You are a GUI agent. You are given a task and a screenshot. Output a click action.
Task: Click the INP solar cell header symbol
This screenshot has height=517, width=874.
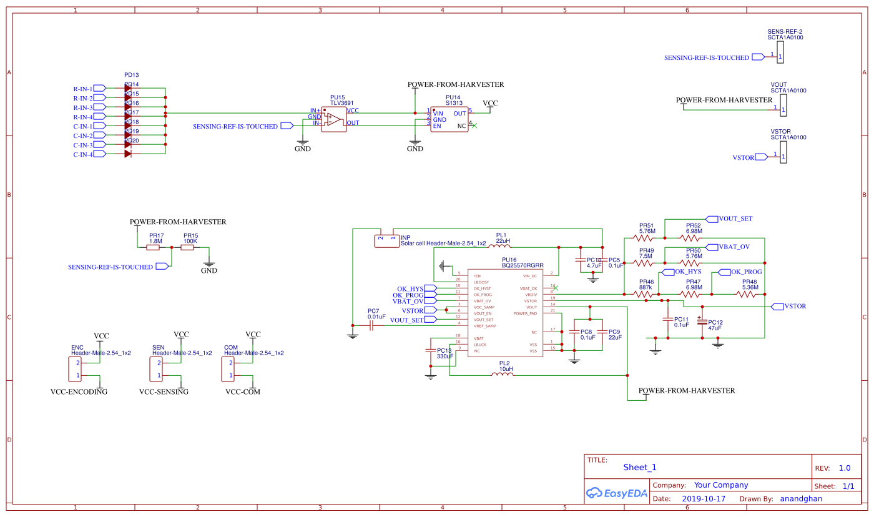point(386,240)
